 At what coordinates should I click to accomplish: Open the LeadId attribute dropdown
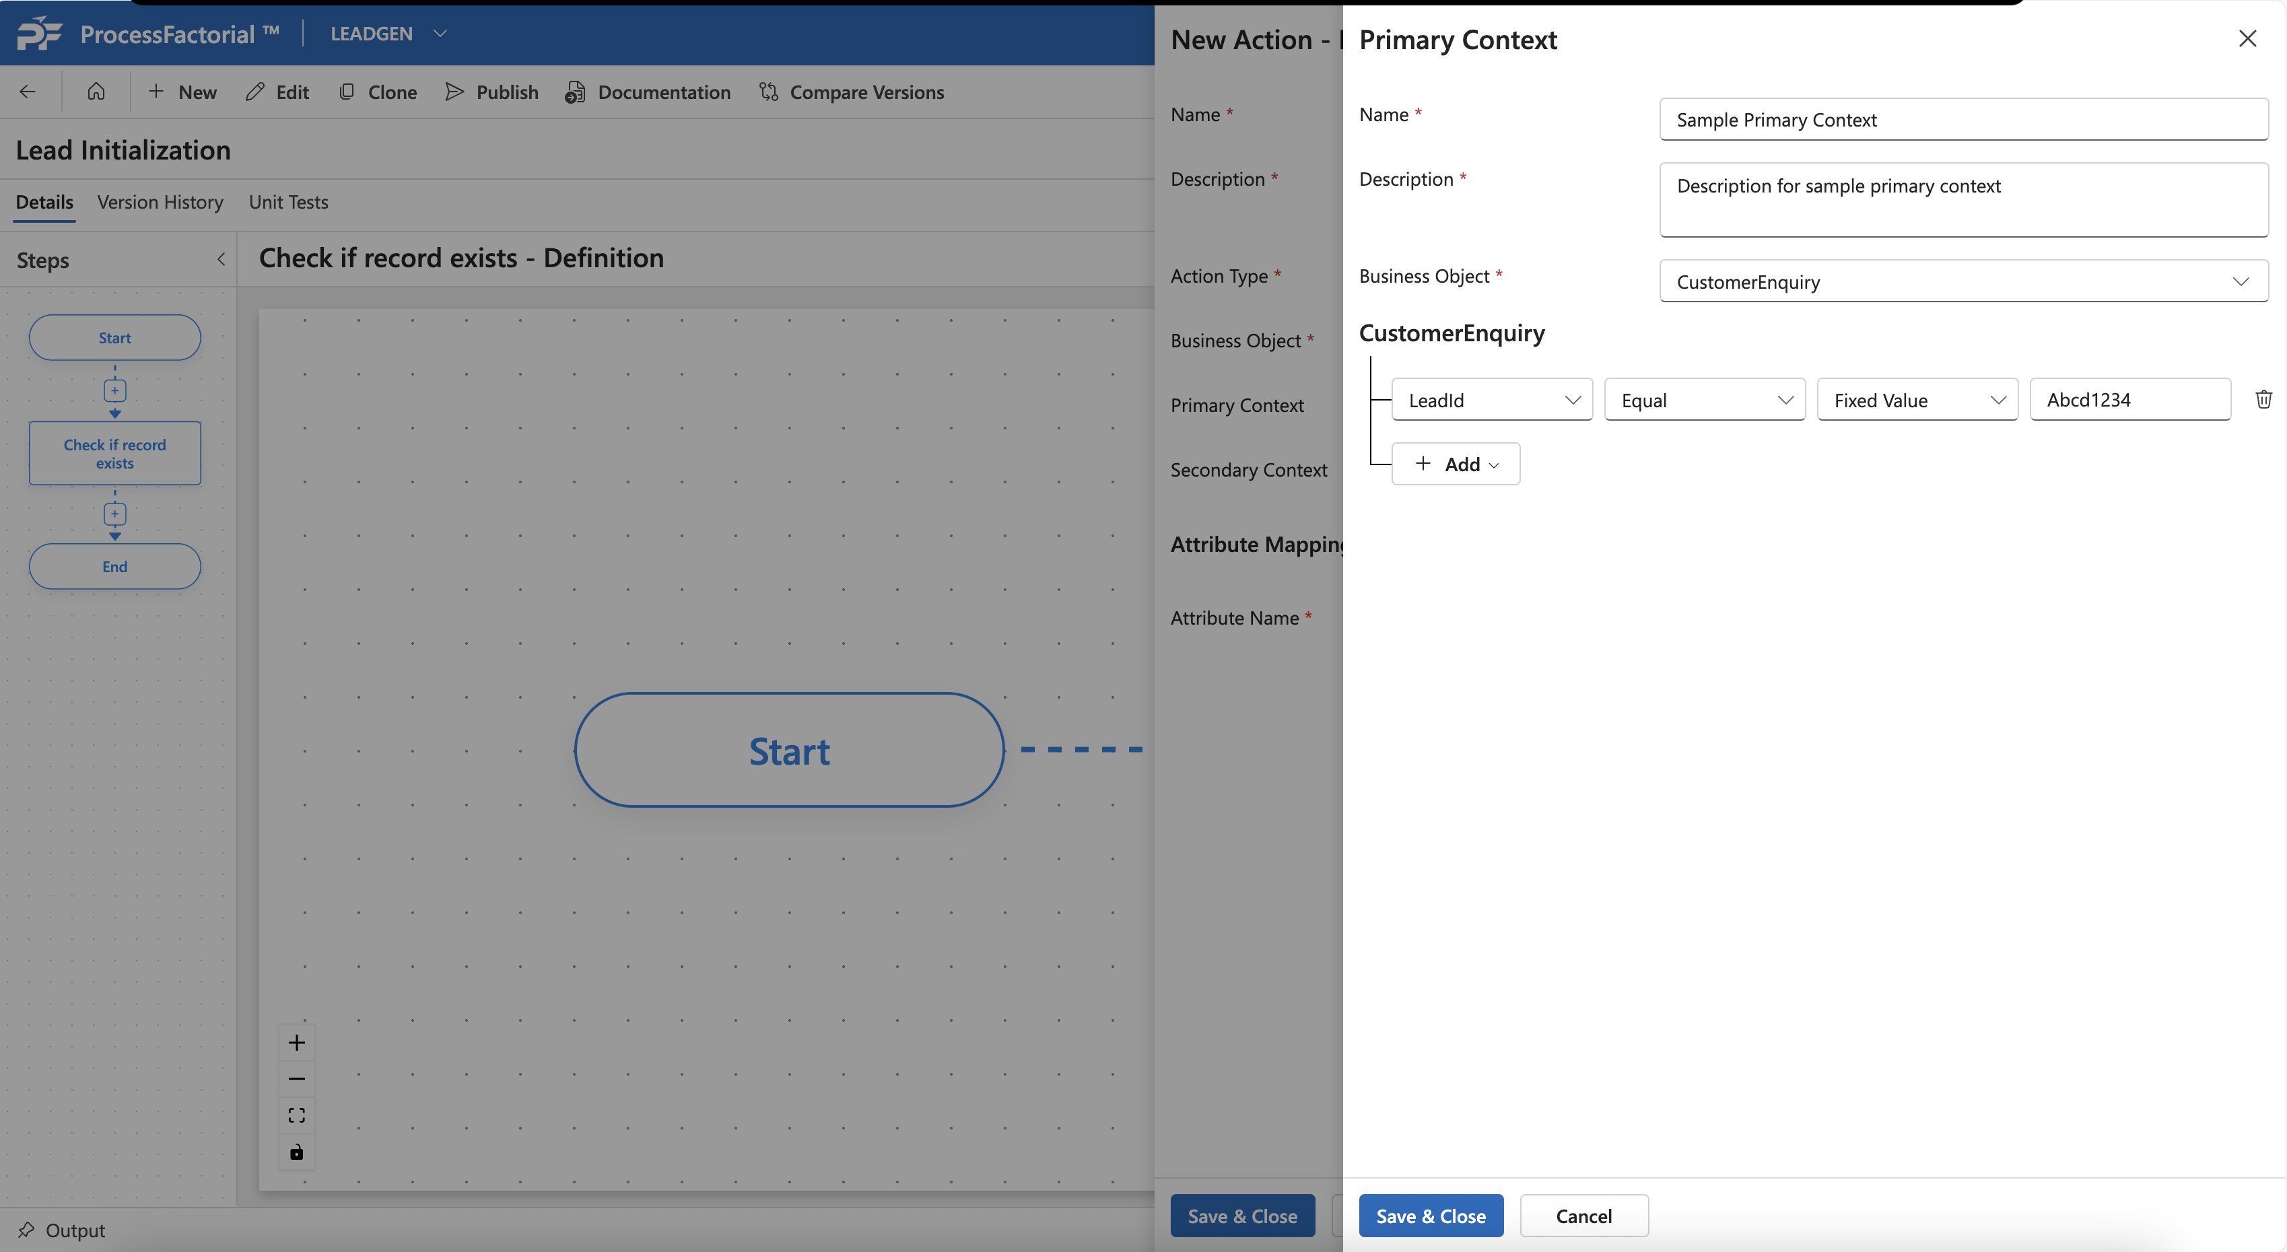(1491, 400)
